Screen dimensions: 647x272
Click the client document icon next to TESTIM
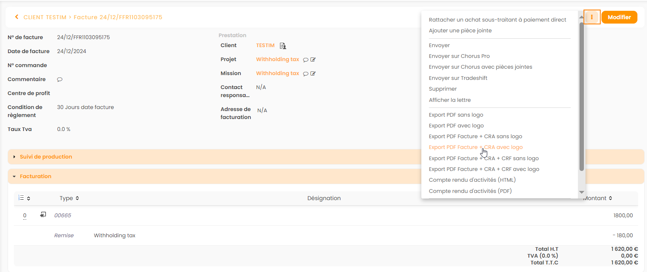(283, 46)
